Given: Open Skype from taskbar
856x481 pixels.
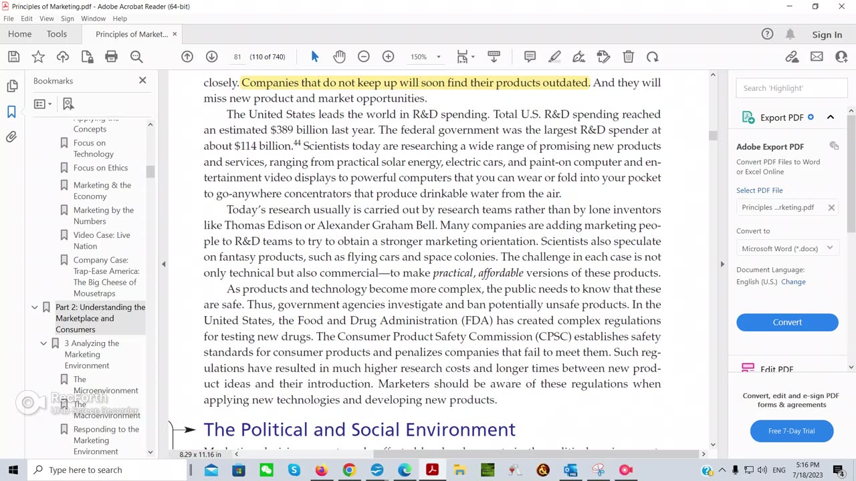Looking at the screenshot, I should click(x=294, y=470).
